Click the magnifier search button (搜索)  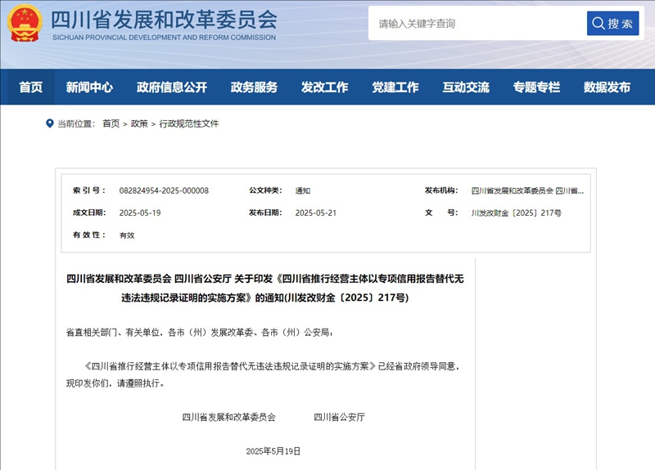click(612, 24)
